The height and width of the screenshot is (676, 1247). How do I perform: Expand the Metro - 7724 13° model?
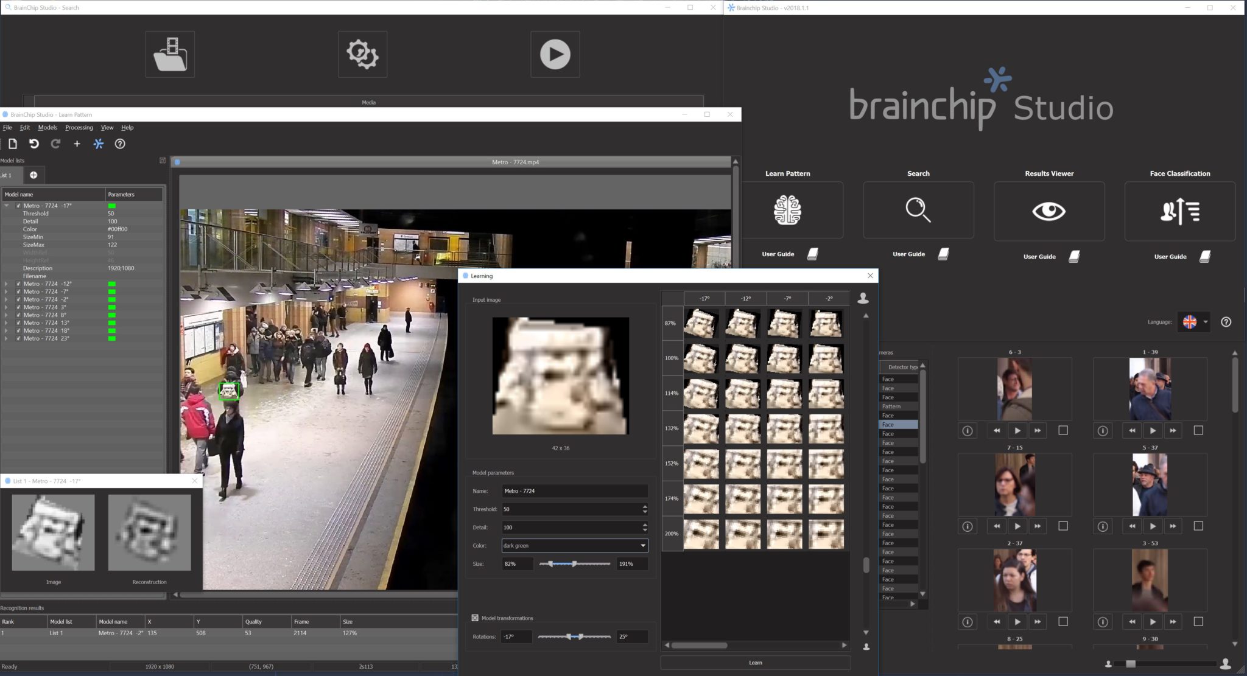coord(7,323)
